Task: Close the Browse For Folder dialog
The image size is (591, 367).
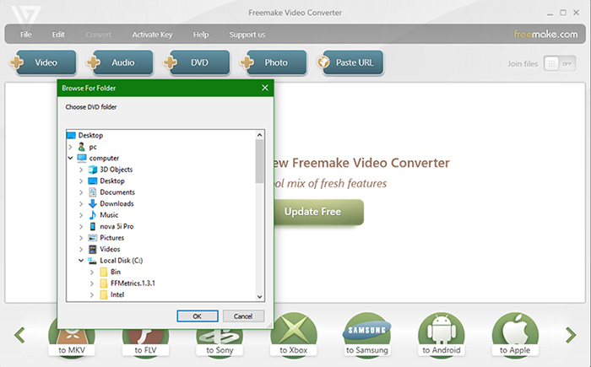Action: click(x=265, y=88)
